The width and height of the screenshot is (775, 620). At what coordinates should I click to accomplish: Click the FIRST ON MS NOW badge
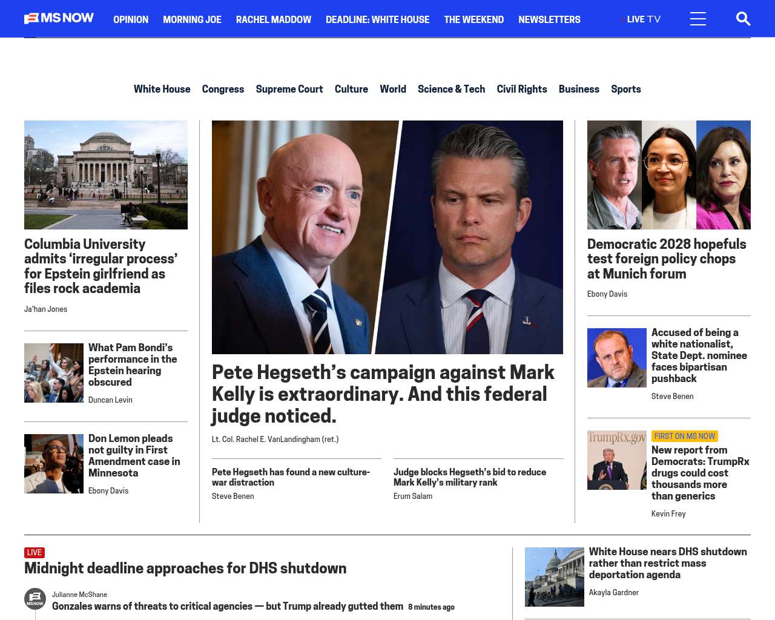pos(685,436)
